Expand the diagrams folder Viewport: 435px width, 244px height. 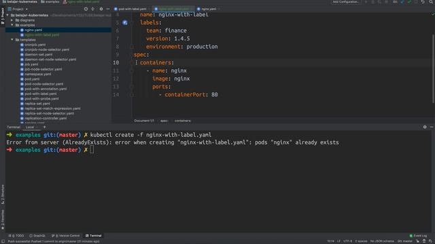pos(12,20)
